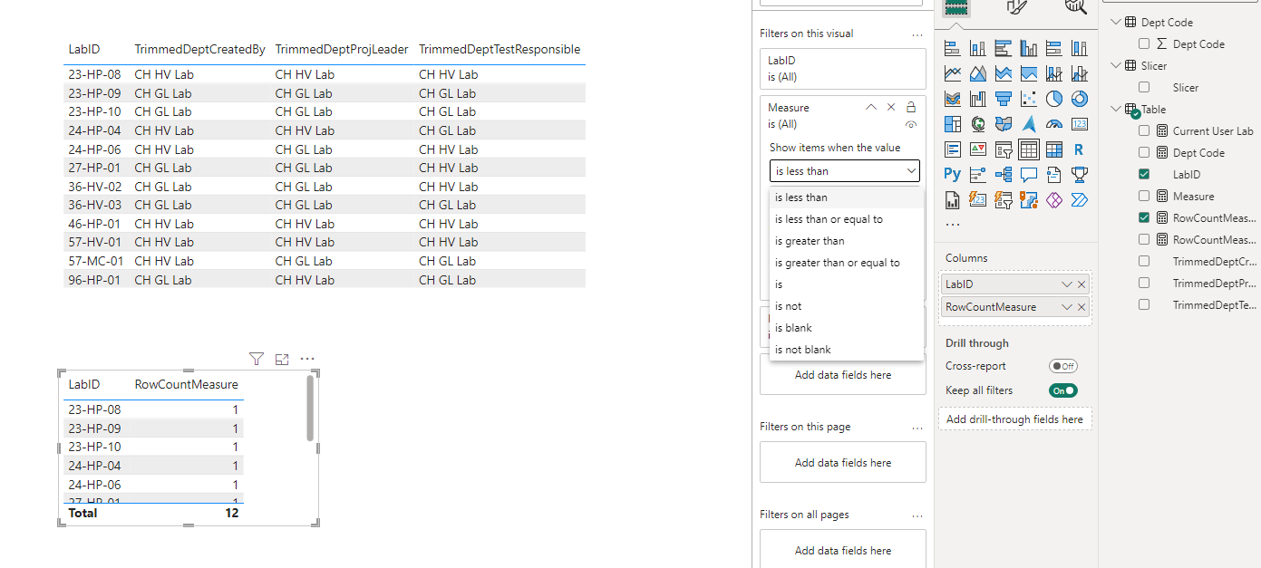Screen dimensions: 1261x568
Task: Uncheck the checked RowCountMeas field
Action: click(x=1144, y=217)
